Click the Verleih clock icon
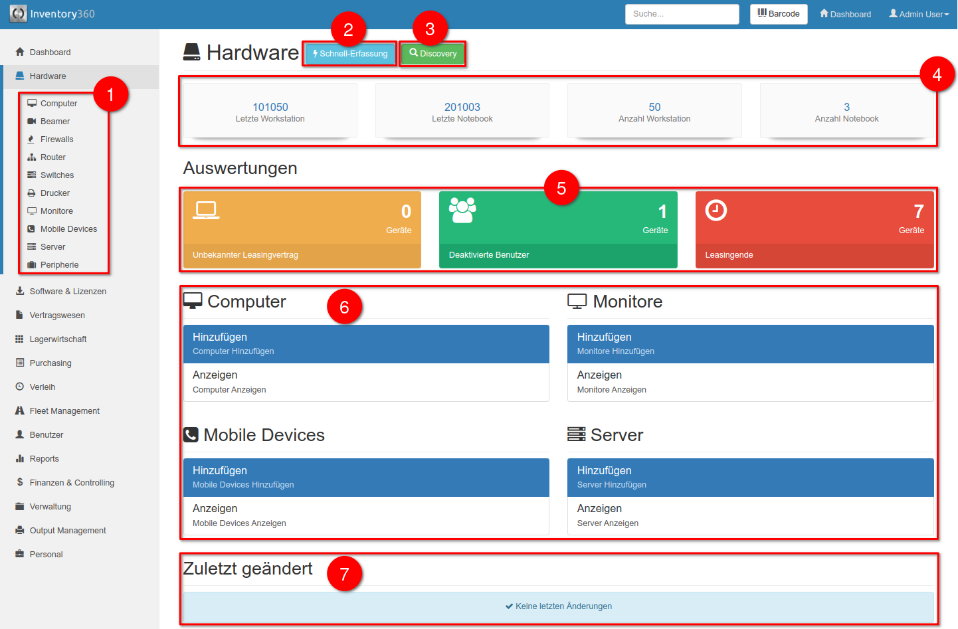 [20, 387]
